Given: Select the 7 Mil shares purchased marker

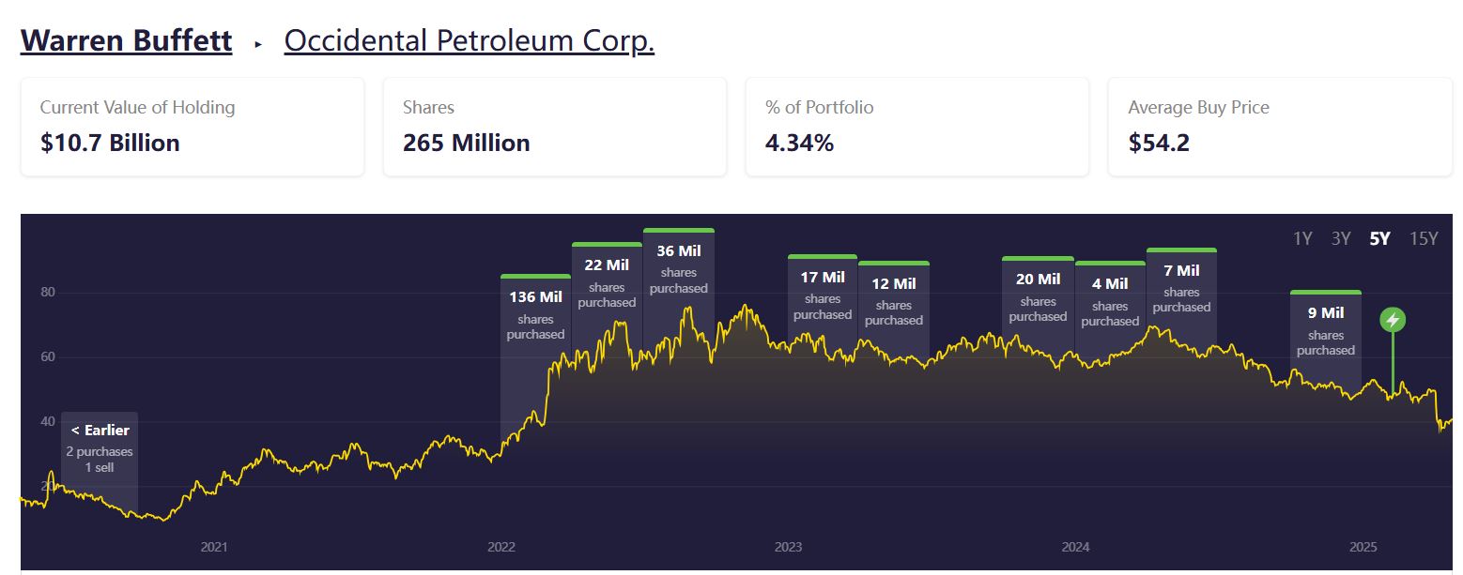Looking at the screenshot, I should click(1181, 287).
